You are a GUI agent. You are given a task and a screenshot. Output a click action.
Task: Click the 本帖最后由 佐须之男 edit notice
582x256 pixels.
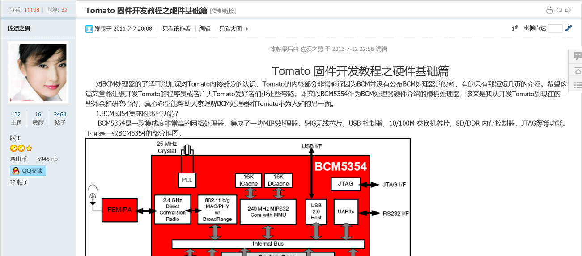tap(329, 49)
